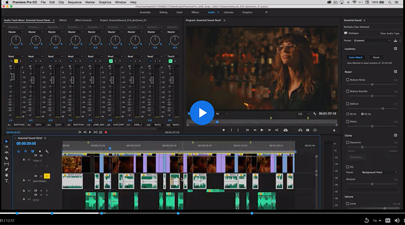Click Add Marker icon in timeline header
This screenshot has width=405, height=225.
click(x=40, y=152)
